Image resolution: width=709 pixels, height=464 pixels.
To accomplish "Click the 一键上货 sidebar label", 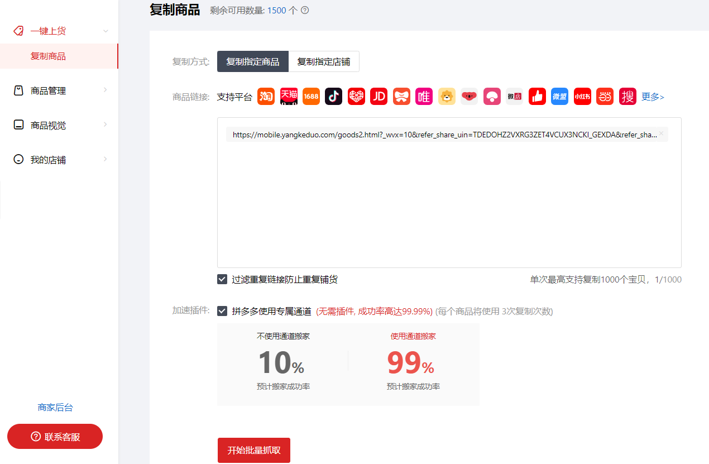I will 48,31.
